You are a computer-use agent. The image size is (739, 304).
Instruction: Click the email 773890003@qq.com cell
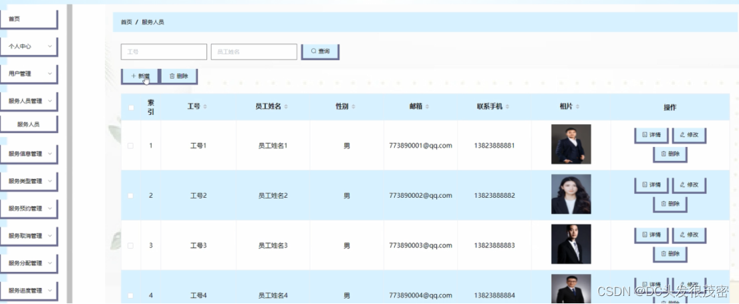420,246
